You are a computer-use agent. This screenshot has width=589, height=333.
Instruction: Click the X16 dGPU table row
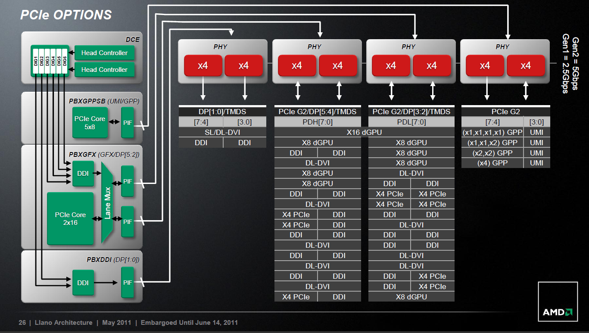pyautogui.click(x=364, y=132)
